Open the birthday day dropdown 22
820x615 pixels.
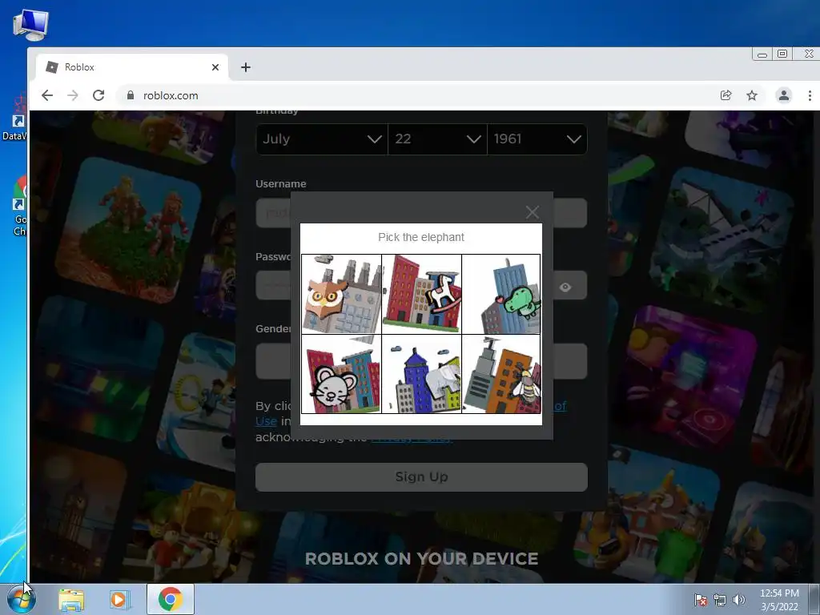coord(438,139)
